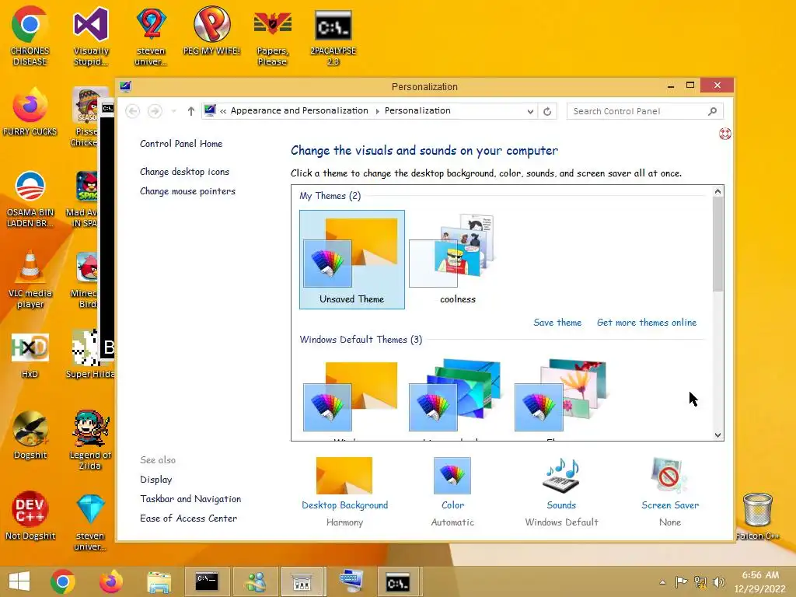Click the Forward navigation button
796x597 pixels.
[x=155, y=111]
